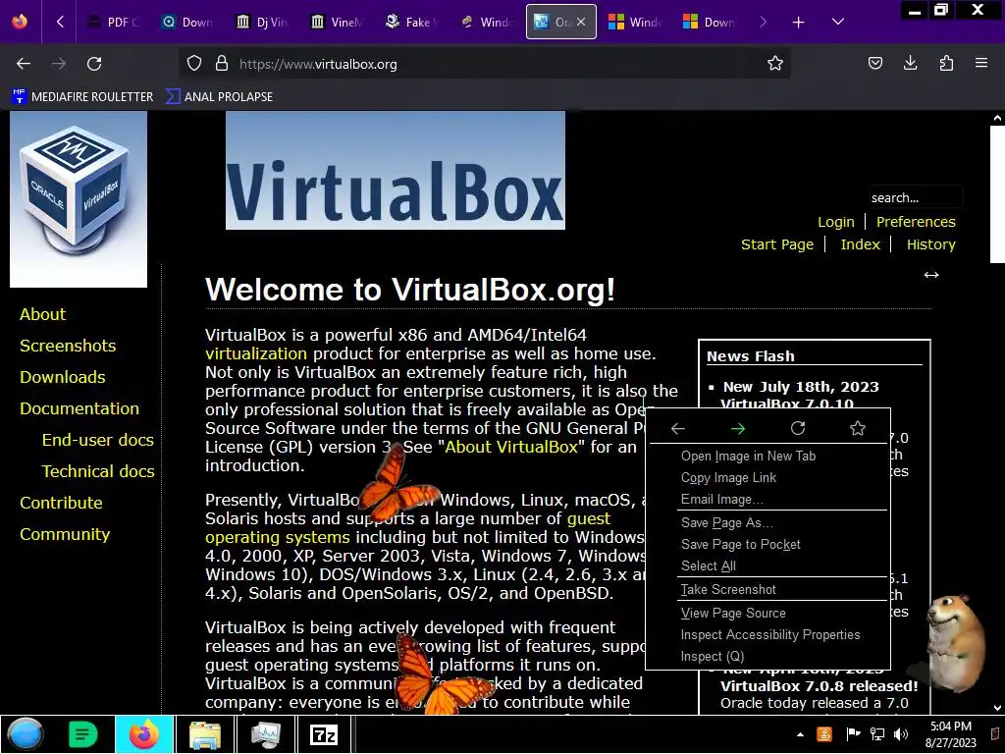Go back using the browser back arrow

[24, 64]
